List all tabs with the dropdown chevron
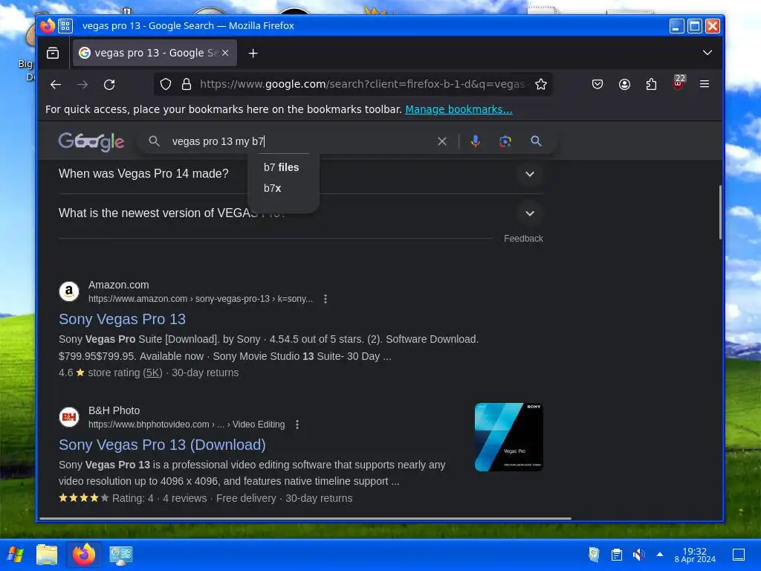Image resolution: width=761 pixels, height=571 pixels. tap(707, 53)
